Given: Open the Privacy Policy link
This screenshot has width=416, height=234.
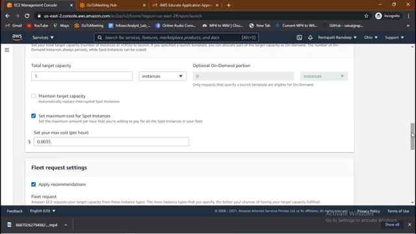Looking at the screenshot, I should [x=369, y=211].
